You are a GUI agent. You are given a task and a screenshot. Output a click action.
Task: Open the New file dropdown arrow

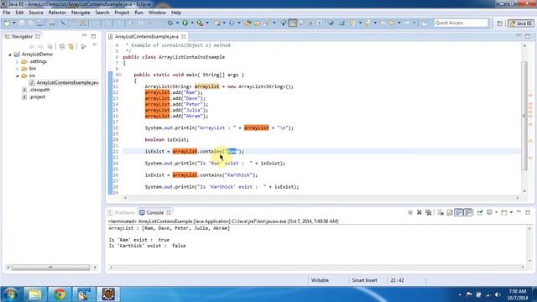[14, 23]
